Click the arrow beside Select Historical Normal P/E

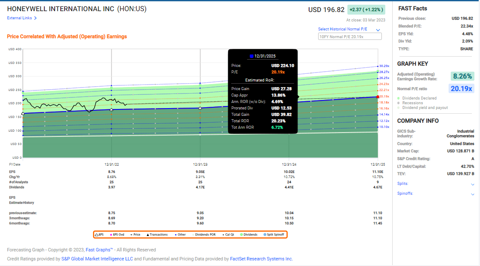(x=378, y=30)
